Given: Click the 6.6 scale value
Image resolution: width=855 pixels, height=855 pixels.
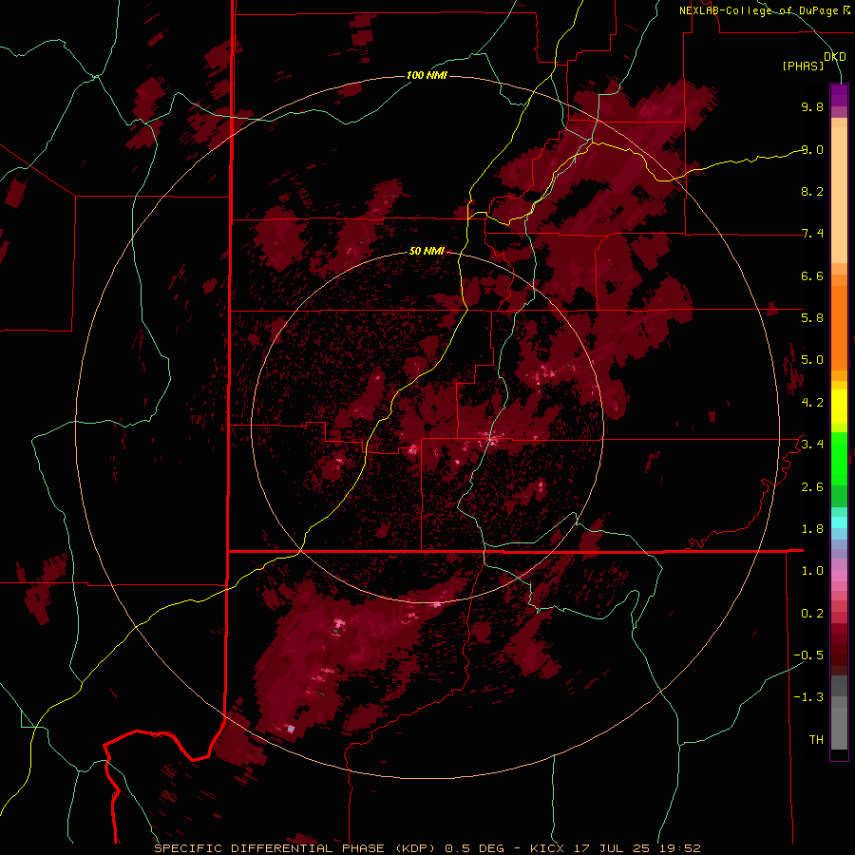Looking at the screenshot, I should click(x=812, y=275).
